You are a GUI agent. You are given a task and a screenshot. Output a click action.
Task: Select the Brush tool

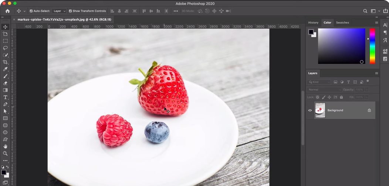click(5, 76)
